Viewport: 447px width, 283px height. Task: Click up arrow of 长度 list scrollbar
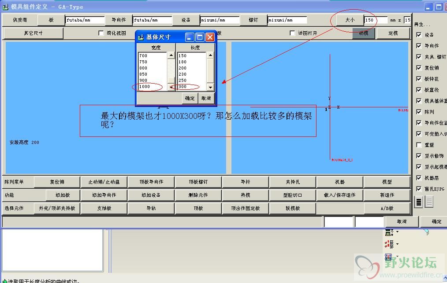210,55
